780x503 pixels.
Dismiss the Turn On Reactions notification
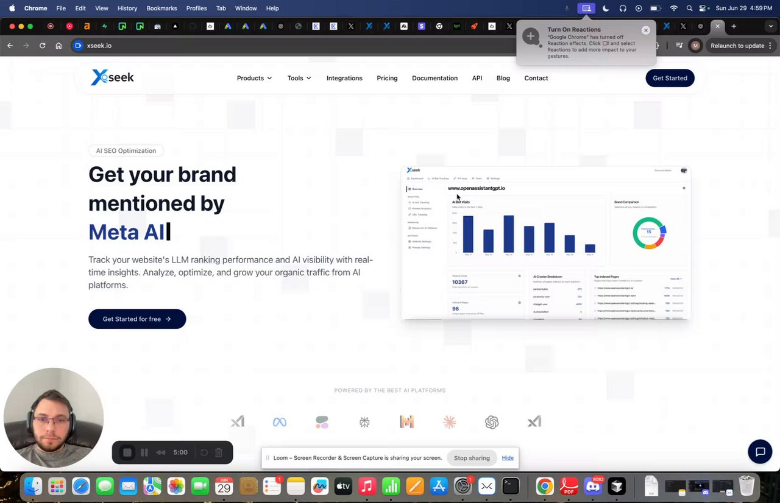646,30
